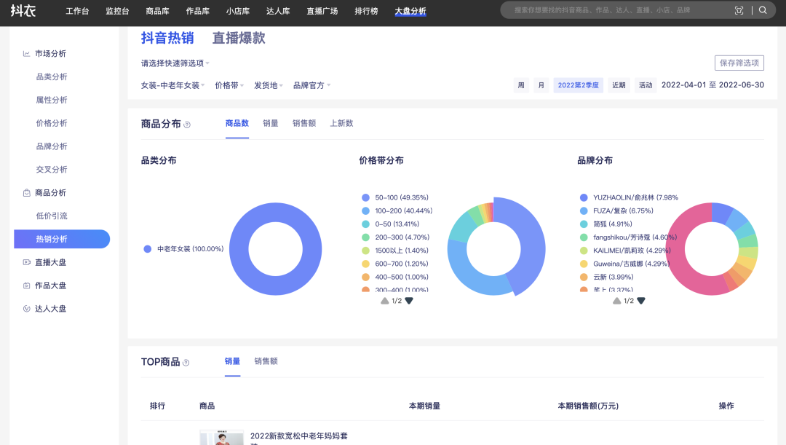Toggle YUZHAOLIN brand legend item
786x445 pixels.
(x=635, y=197)
